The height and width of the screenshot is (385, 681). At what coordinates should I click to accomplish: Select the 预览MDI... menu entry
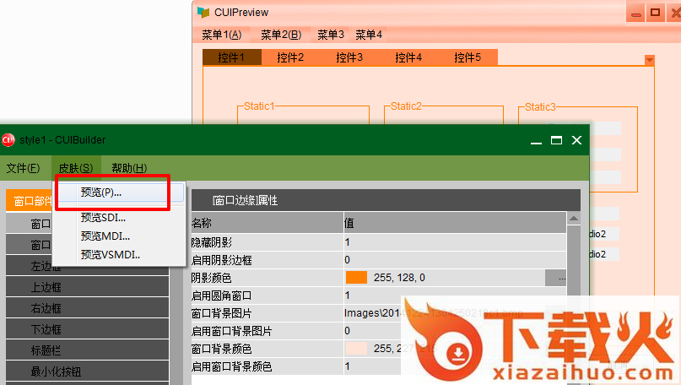pyautogui.click(x=105, y=236)
